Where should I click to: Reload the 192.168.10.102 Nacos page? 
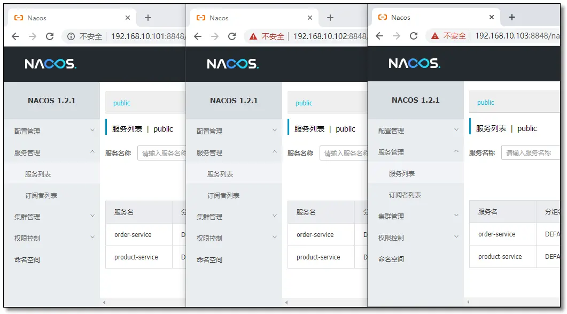pyautogui.click(x=232, y=36)
